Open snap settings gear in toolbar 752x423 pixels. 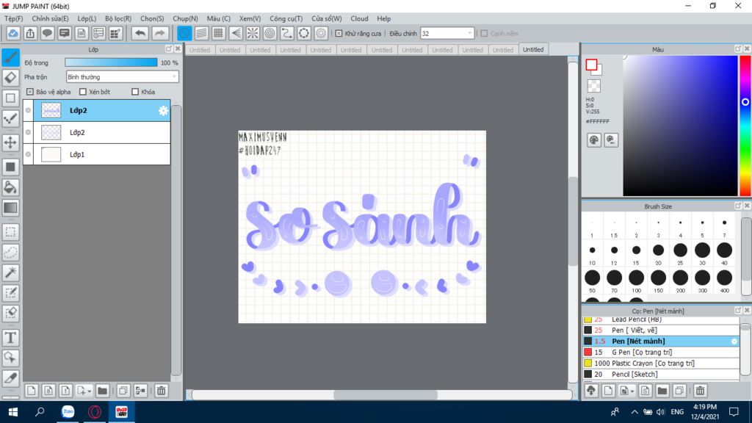pyautogui.click(x=321, y=33)
